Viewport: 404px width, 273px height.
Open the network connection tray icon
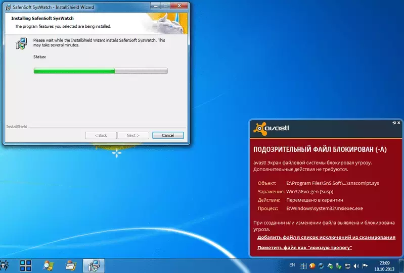pos(347,266)
